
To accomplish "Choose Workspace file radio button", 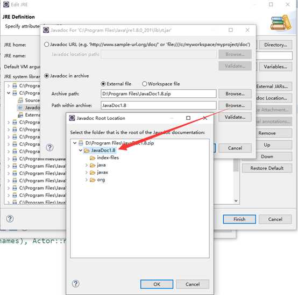I will pos(145,84).
